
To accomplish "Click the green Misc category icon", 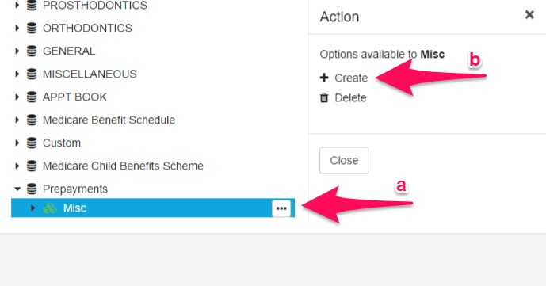I will (50, 208).
